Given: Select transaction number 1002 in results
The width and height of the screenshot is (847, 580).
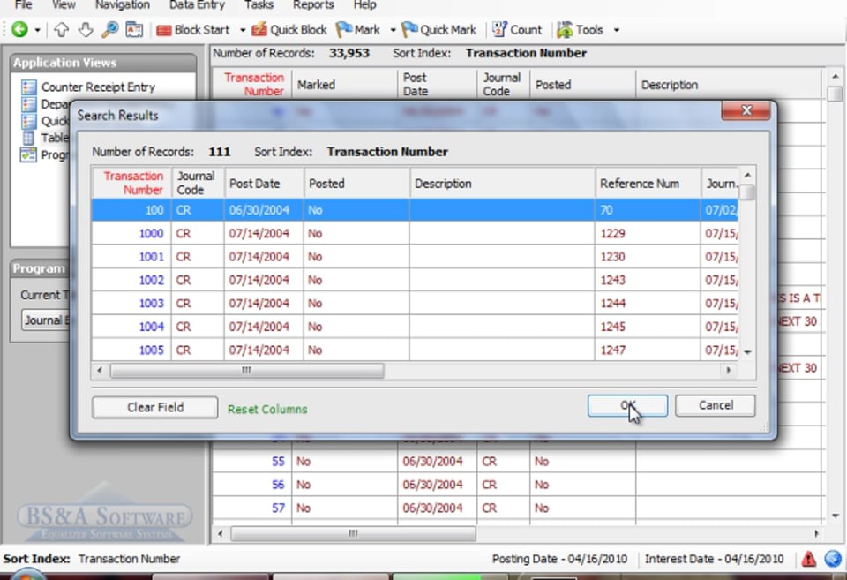Looking at the screenshot, I should (151, 280).
